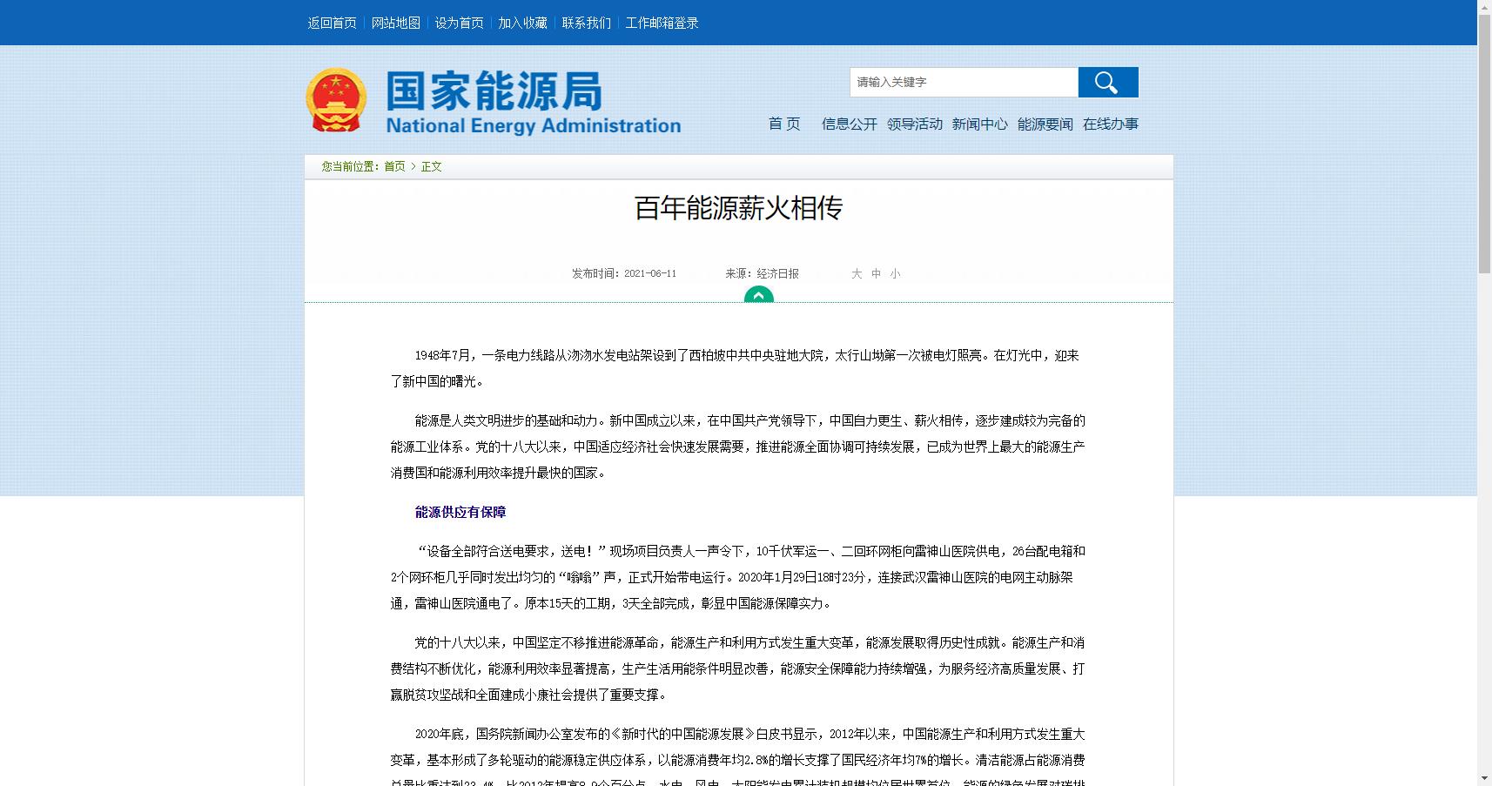Image resolution: width=1492 pixels, height=786 pixels.
Task: Click scrollbar down arrow
Action: point(1484,777)
